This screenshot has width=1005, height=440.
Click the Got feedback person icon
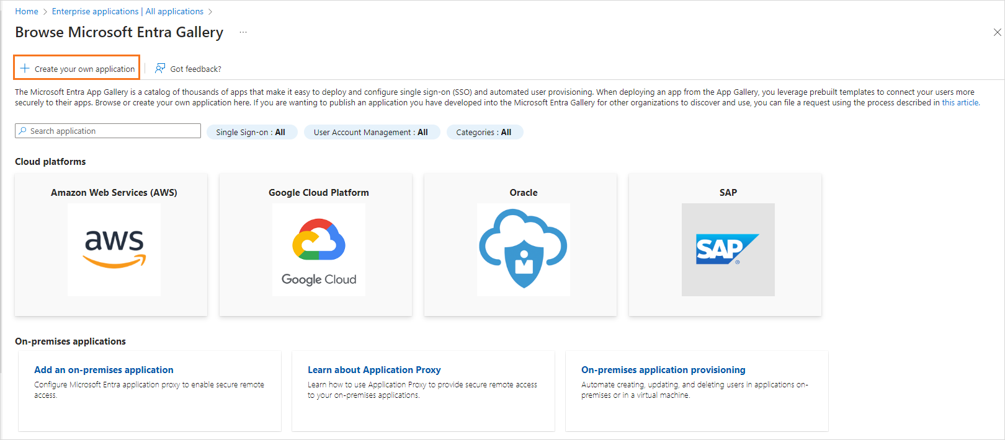click(x=160, y=68)
